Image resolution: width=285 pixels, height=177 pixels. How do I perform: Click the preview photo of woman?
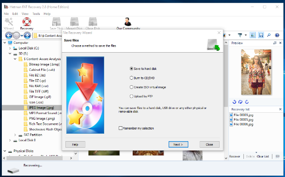pyautogui.click(x=256, y=72)
